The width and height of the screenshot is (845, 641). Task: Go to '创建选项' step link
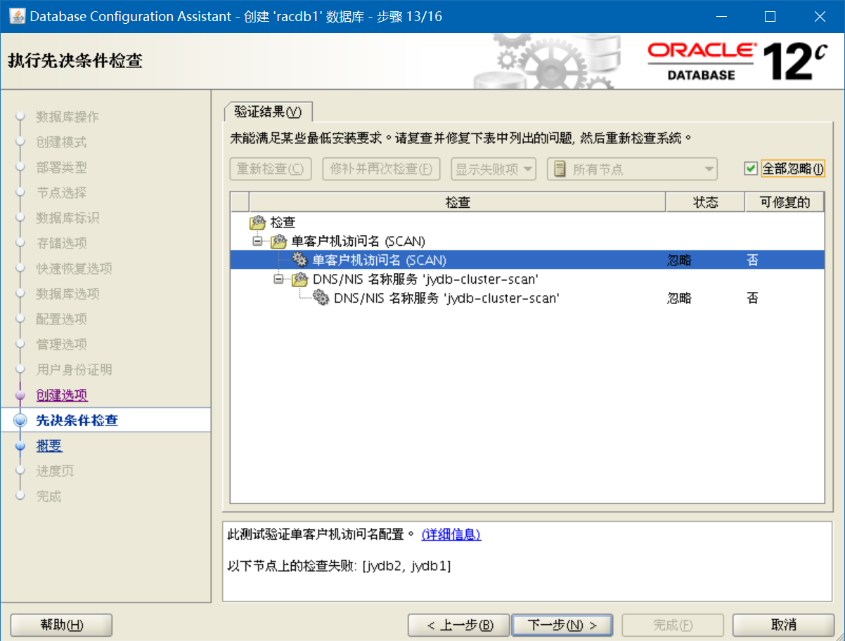[62, 395]
